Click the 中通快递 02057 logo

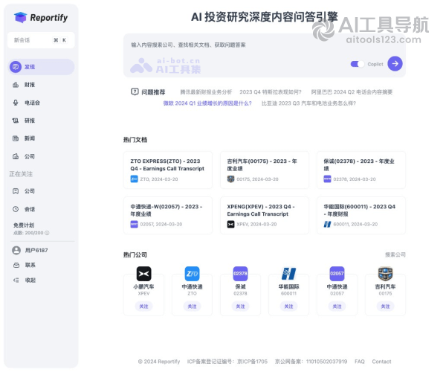coord(337,274)
